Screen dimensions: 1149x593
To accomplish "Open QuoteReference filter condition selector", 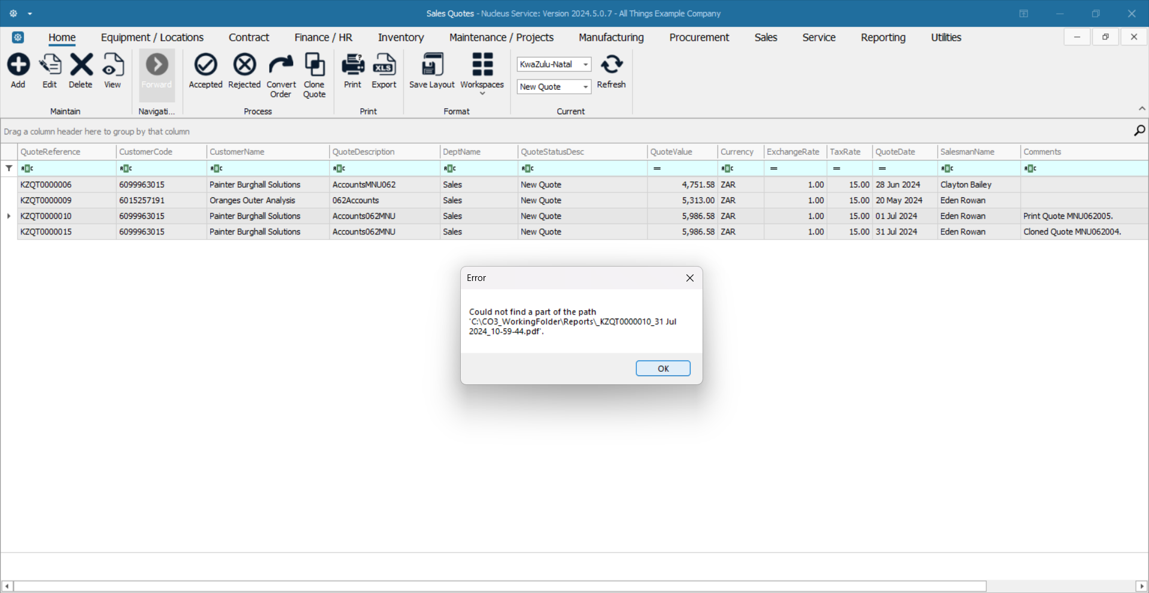I will [x=27, y=169].
